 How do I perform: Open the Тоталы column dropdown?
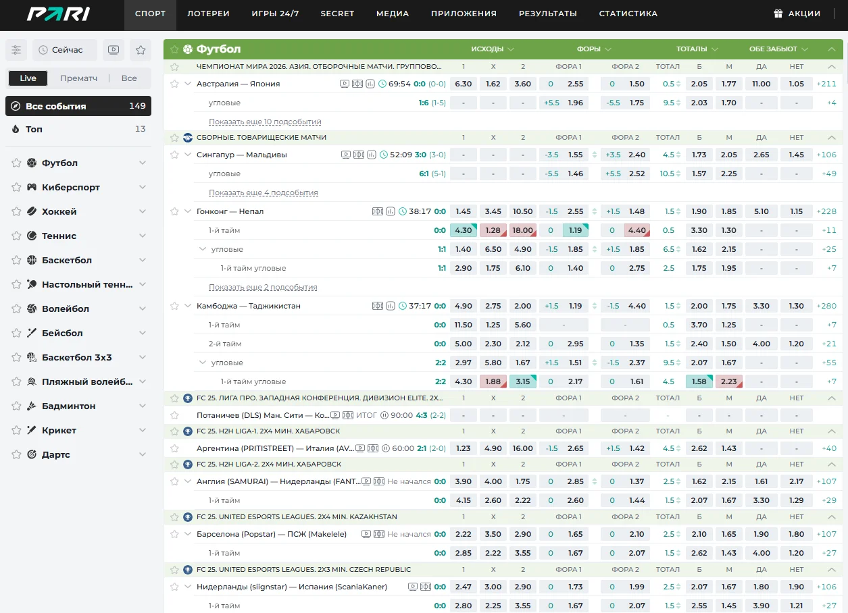(697, 49)
